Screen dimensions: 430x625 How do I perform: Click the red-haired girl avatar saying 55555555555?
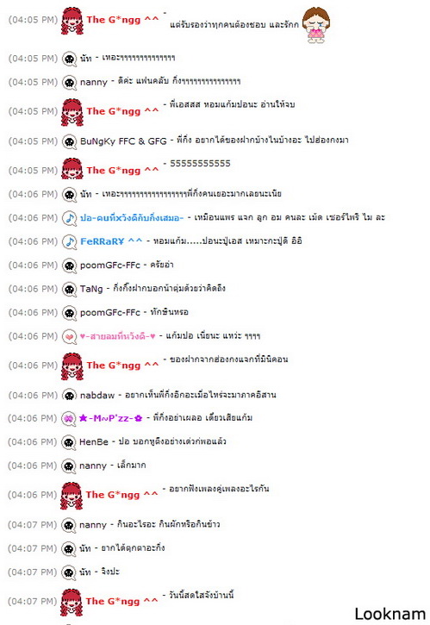[72, 169]
